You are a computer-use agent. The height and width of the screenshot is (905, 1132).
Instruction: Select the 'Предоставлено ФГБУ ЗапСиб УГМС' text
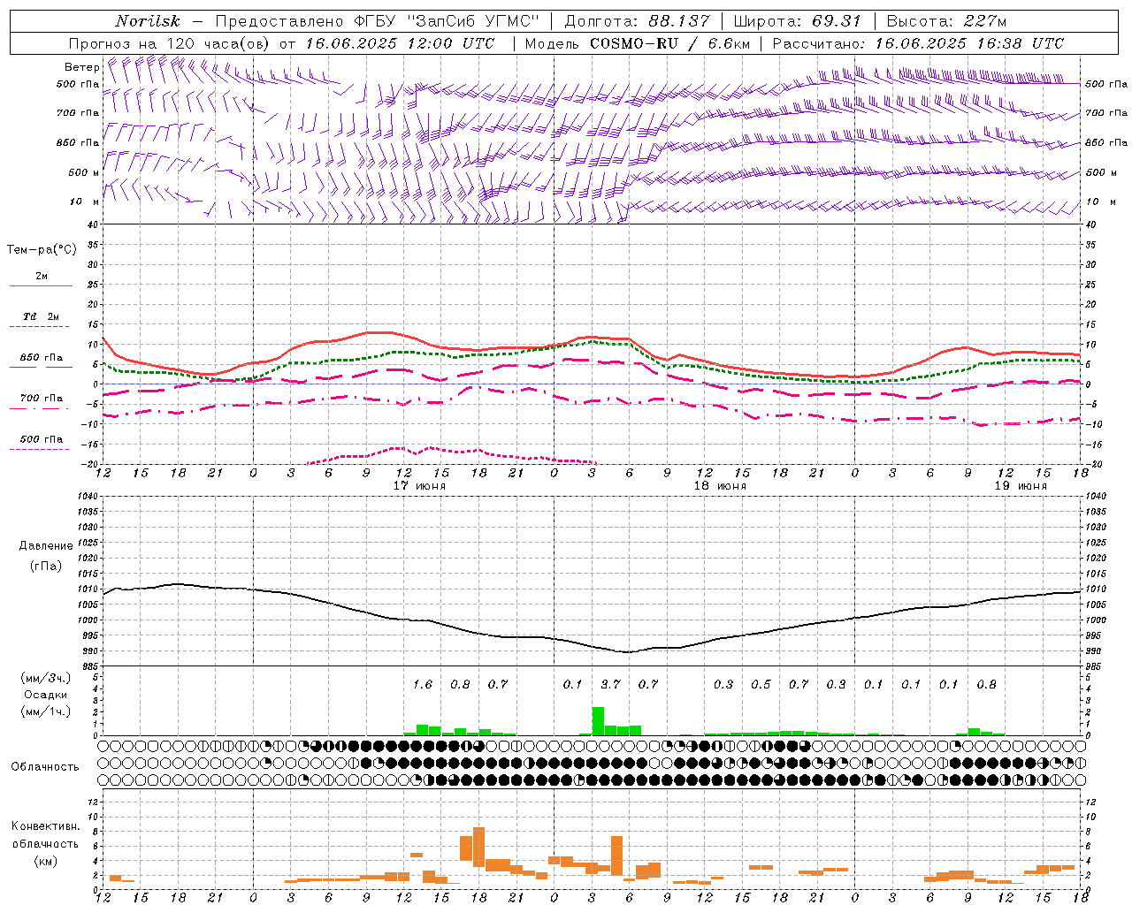(x=378, y=21)
